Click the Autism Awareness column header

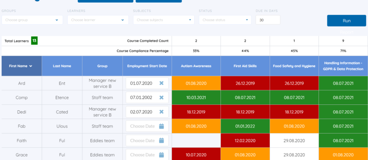point(196,66)
